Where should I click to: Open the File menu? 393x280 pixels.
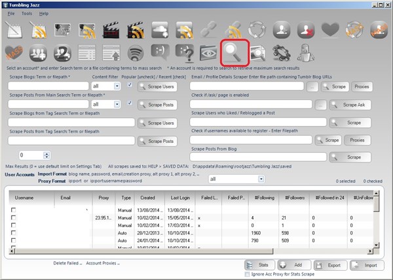tap(11, 14)
